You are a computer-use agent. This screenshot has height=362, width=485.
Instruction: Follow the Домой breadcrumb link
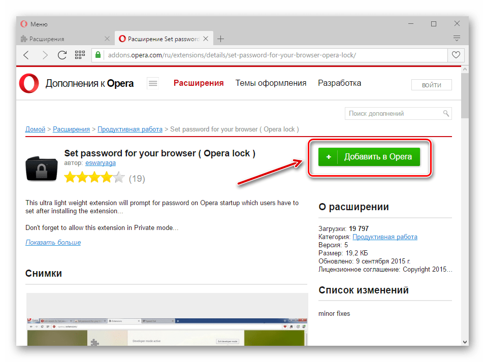(35, 129)
